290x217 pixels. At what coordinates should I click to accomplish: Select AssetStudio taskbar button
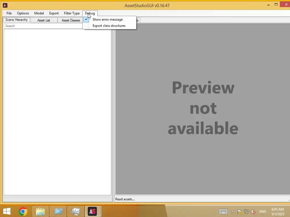[93, 211]
